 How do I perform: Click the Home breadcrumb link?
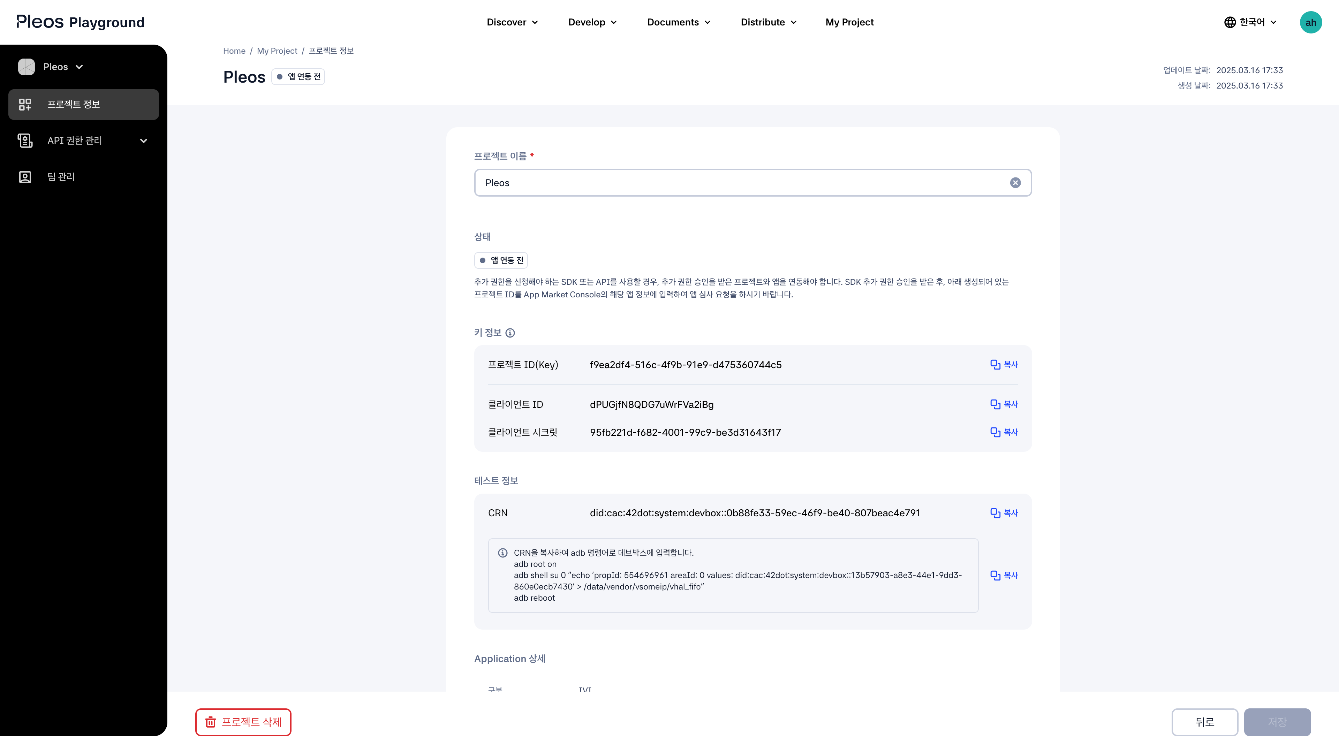(x=234, y=51)
